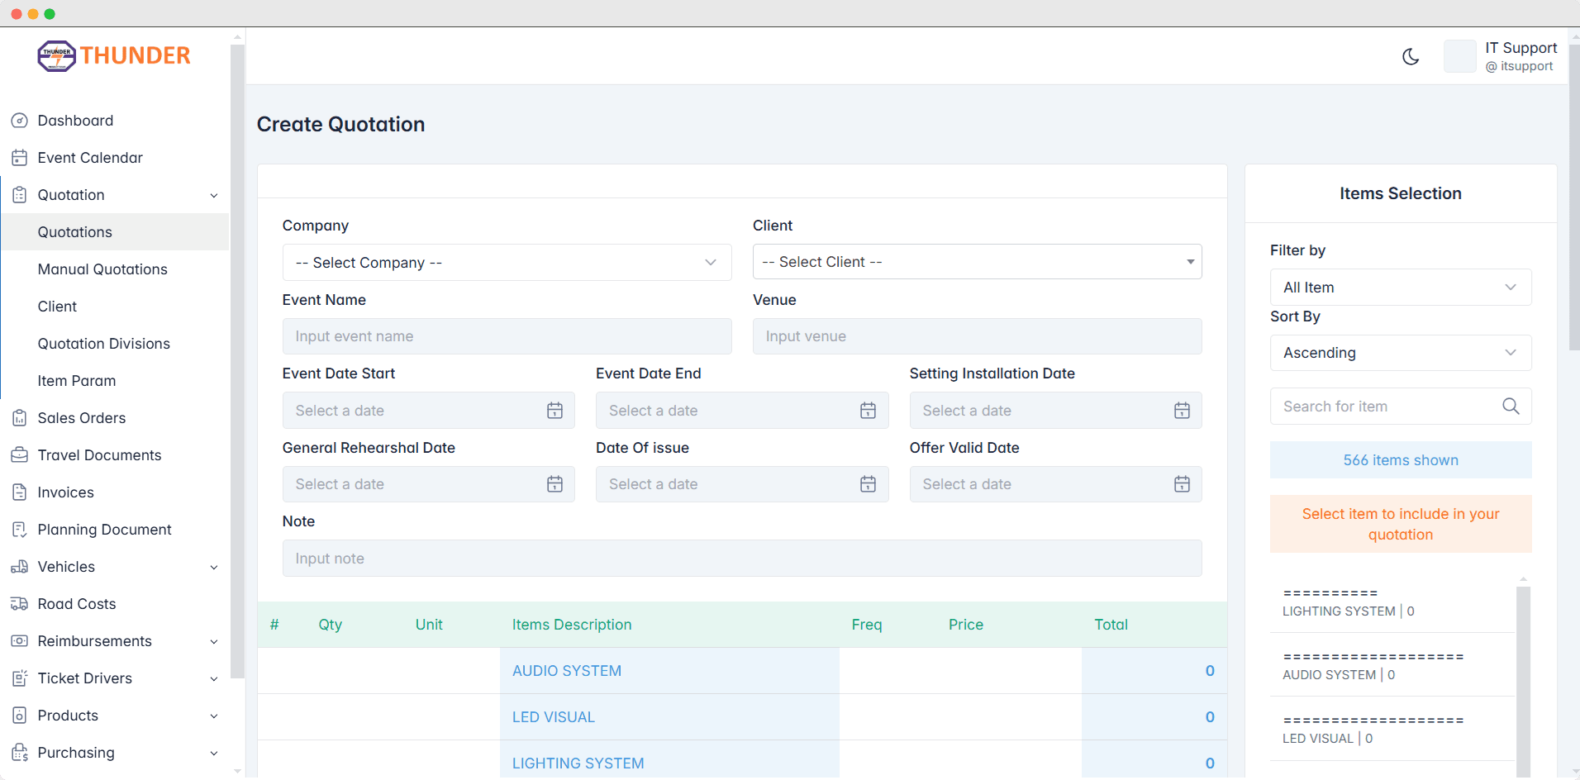Click the Thunder logo

114,55
